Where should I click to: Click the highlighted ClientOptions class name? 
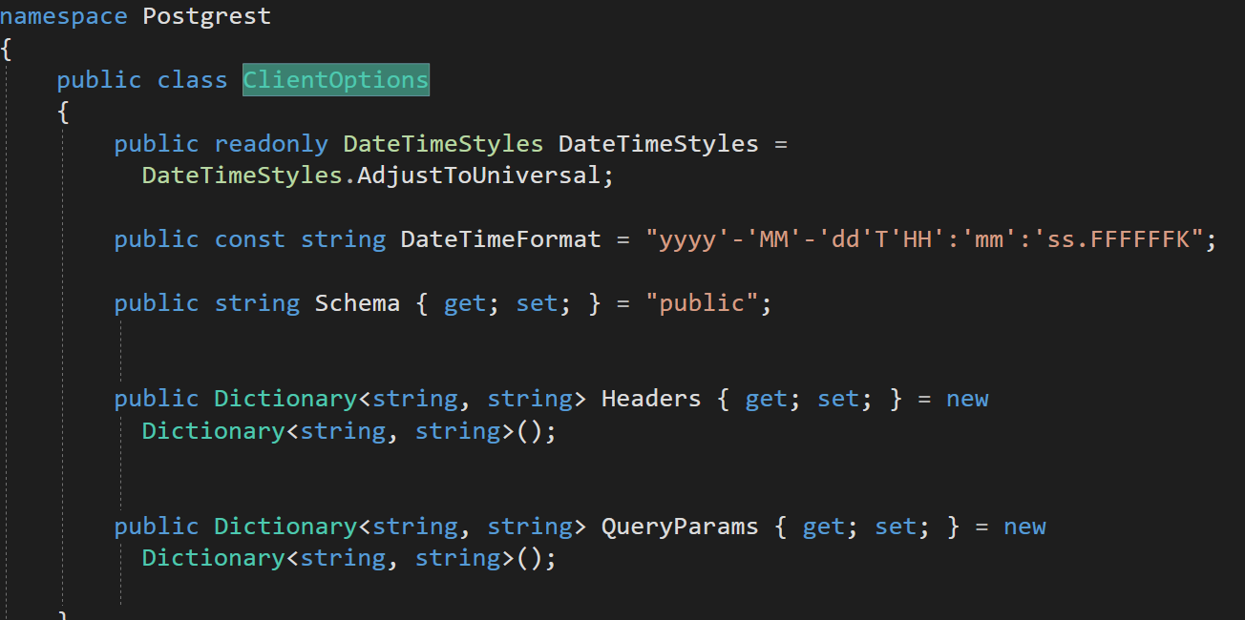(x=336, y=79)
